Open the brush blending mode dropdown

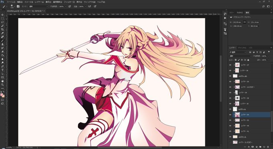tap(38, 6)
